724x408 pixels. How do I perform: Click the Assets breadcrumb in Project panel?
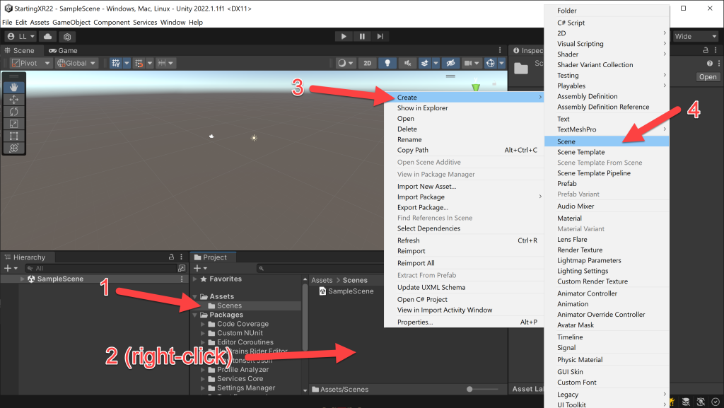pyautogui.click(x=322, y=280)
